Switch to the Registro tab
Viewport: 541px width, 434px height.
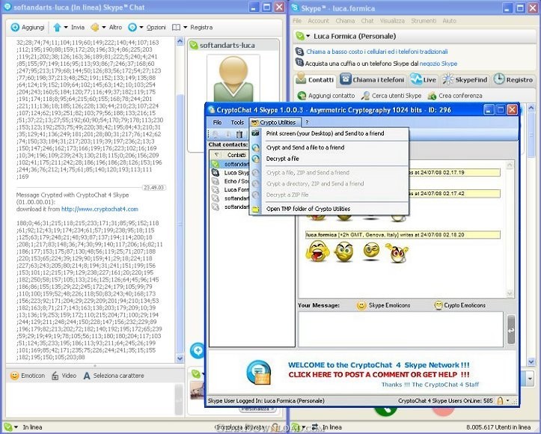pos(513,80)
